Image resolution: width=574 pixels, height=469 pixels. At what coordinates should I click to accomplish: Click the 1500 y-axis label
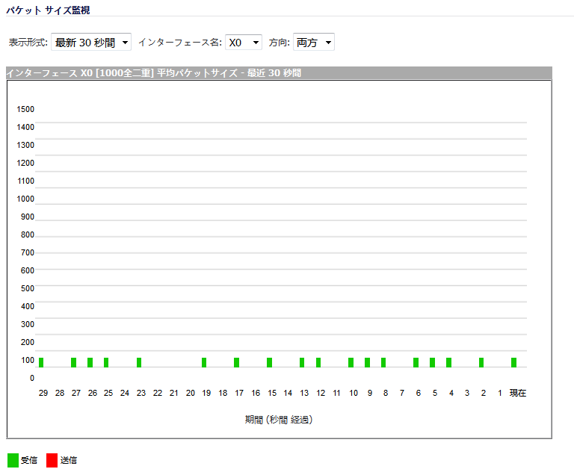point(25,109)
